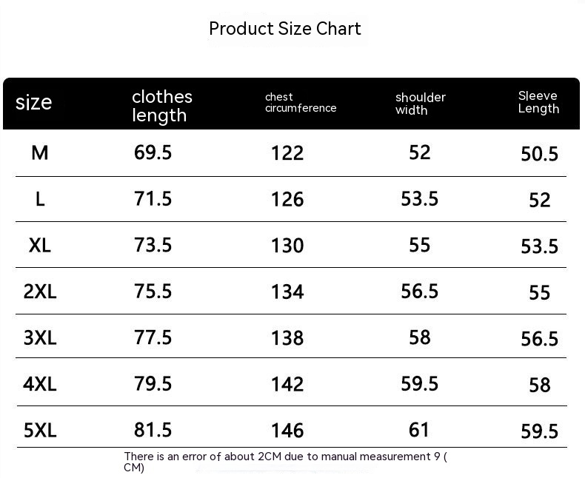Image resolution: width=585 pixels, height=478 pixels.
Task: Select the 5XL size row label
Action: (x=40, y=430)
